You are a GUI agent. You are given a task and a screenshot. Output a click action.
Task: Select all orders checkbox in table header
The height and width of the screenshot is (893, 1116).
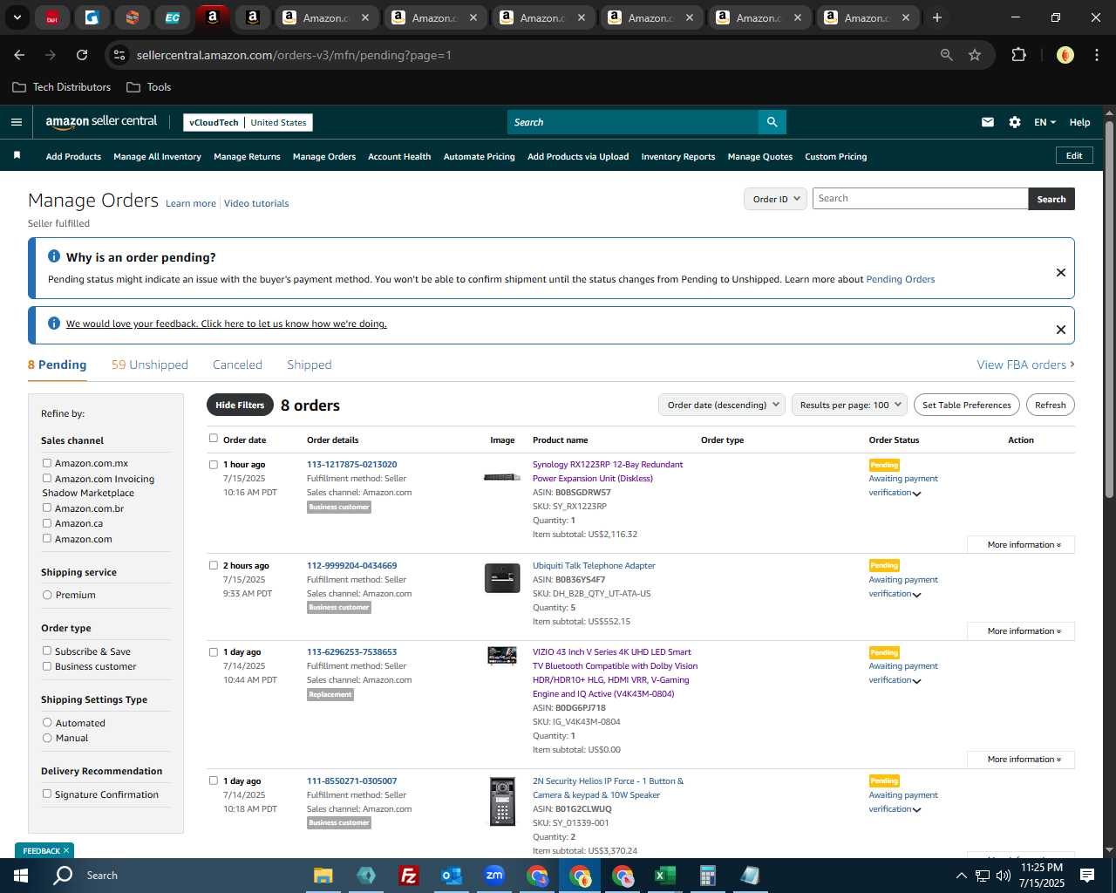214,439
